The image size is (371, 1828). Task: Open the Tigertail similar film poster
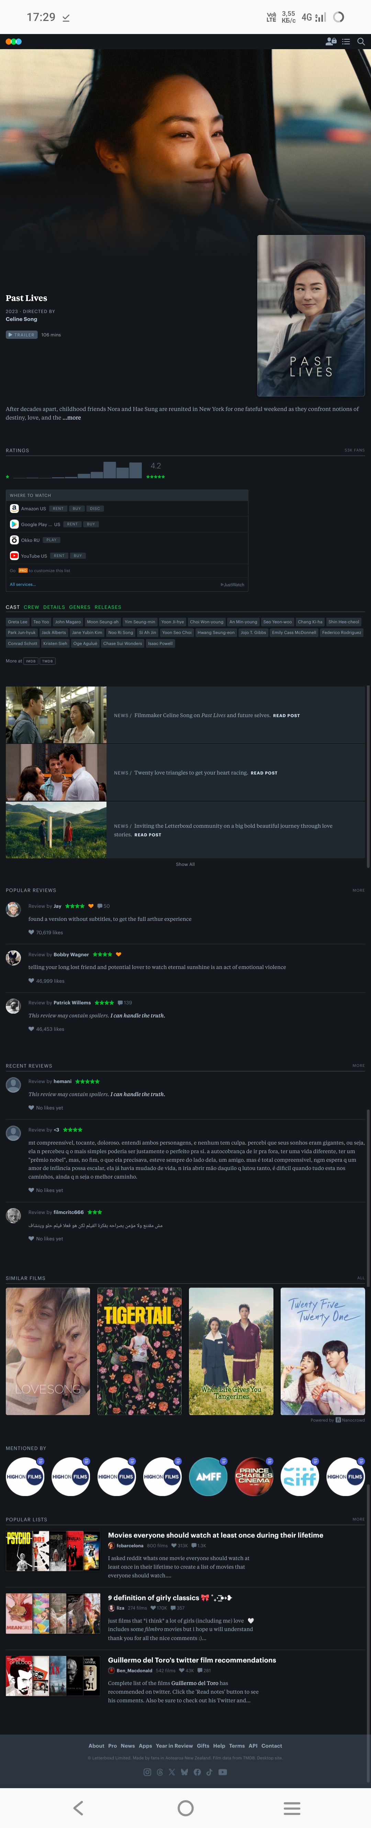point(139,1351)
